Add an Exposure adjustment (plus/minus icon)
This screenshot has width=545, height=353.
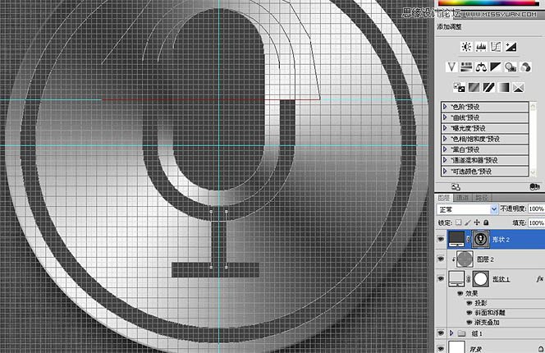point(511,47)
